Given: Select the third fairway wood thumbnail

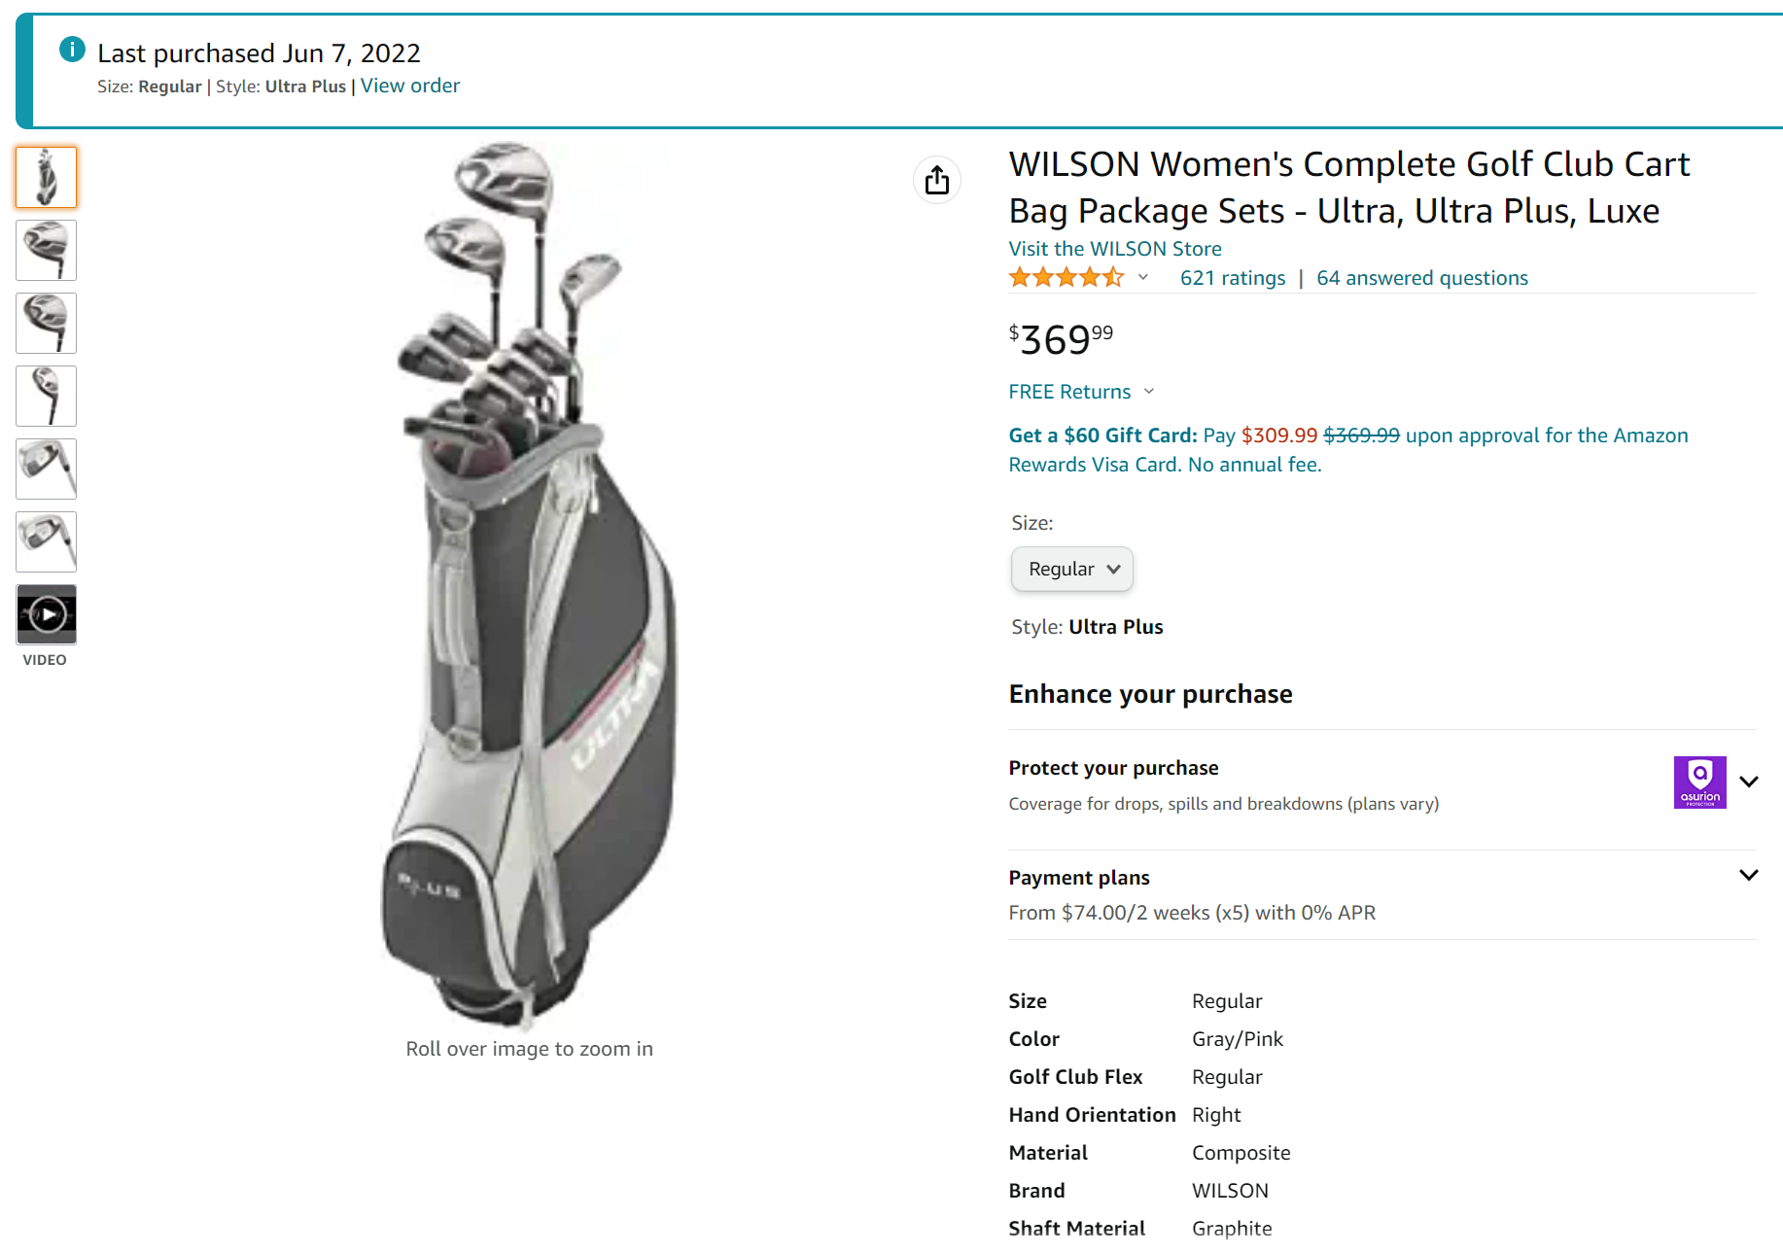Looking at the screenshot, I should point(47,324).
